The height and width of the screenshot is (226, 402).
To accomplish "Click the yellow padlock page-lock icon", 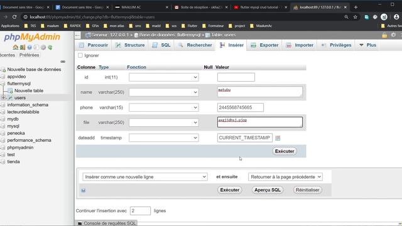I will tap(384, 35).
